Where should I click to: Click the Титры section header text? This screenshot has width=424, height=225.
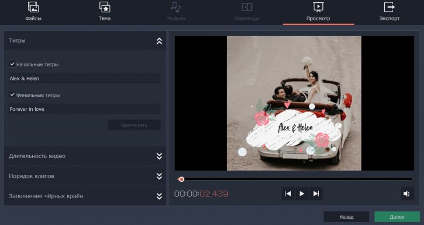(17, 41)
